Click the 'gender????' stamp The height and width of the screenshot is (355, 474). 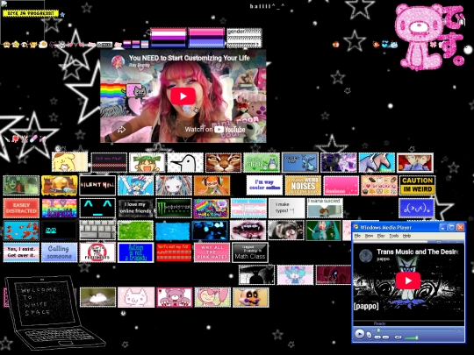[x=244, y=38]
